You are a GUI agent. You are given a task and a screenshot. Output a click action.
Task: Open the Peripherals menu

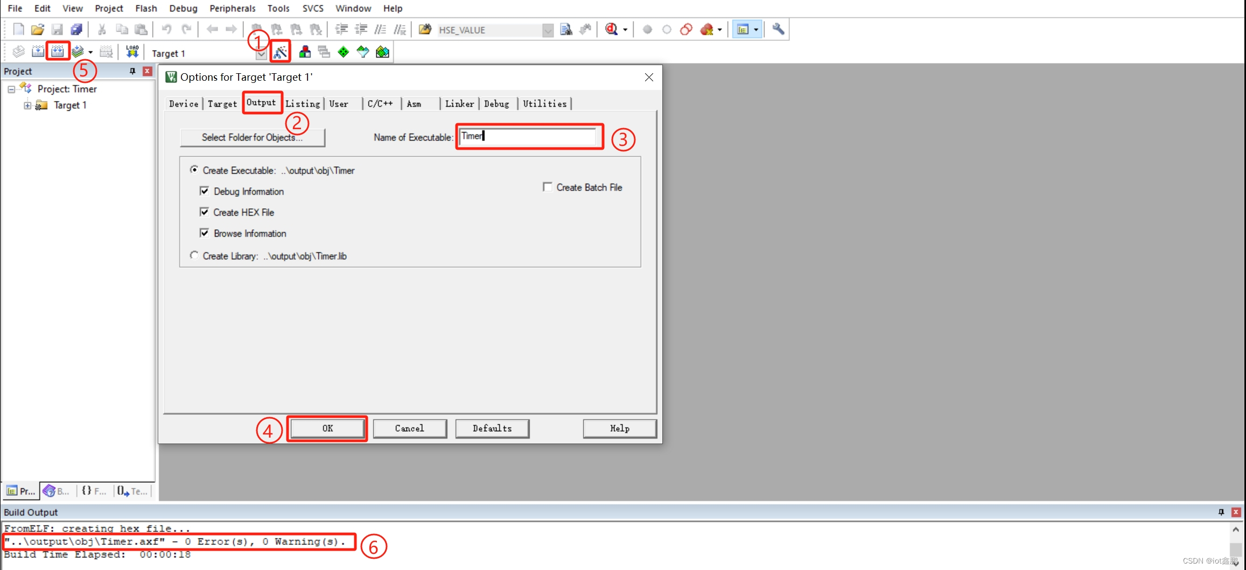pos(233,9)
